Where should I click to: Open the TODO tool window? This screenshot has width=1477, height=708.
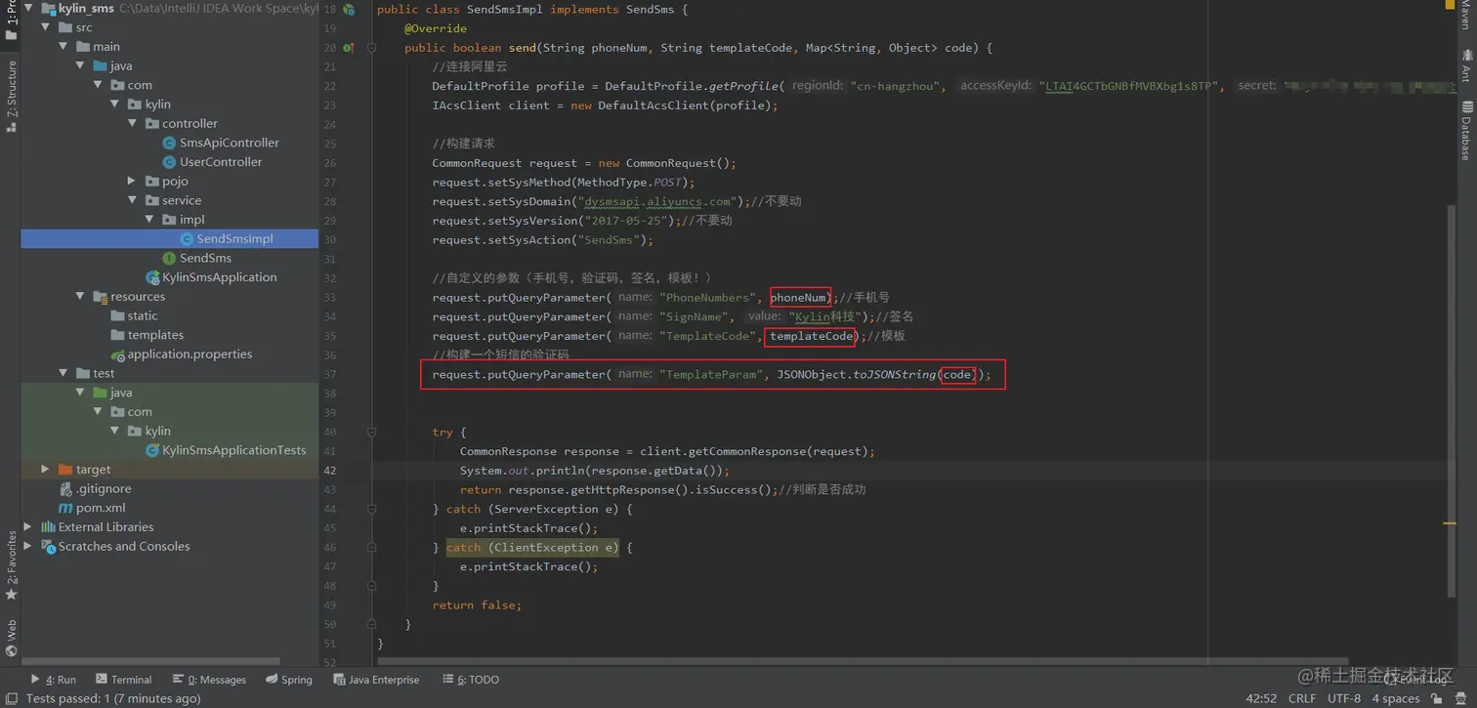(x=471, y=680)
